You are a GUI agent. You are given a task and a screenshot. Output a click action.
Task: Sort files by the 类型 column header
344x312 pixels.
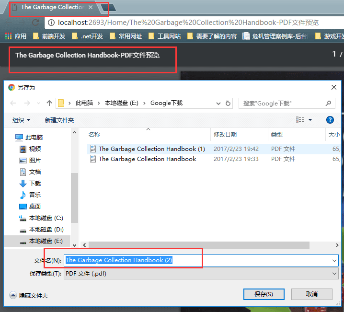[x=276, y=134]
